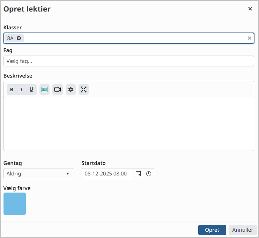
Task: Open the Gentag dropdown showing Aldrig
Action: point(38,174)
